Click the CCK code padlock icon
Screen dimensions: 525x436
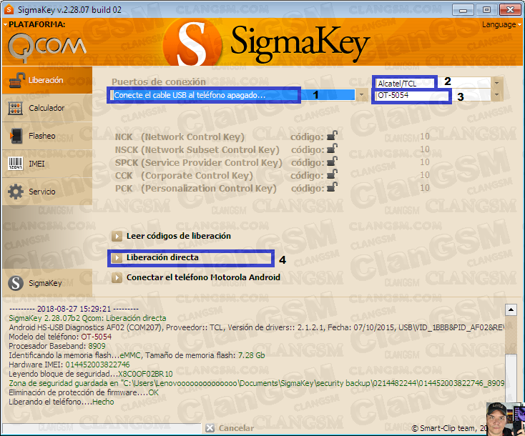[332, 174]
